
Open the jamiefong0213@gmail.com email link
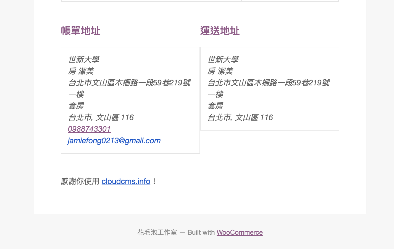tap(114, 140)
